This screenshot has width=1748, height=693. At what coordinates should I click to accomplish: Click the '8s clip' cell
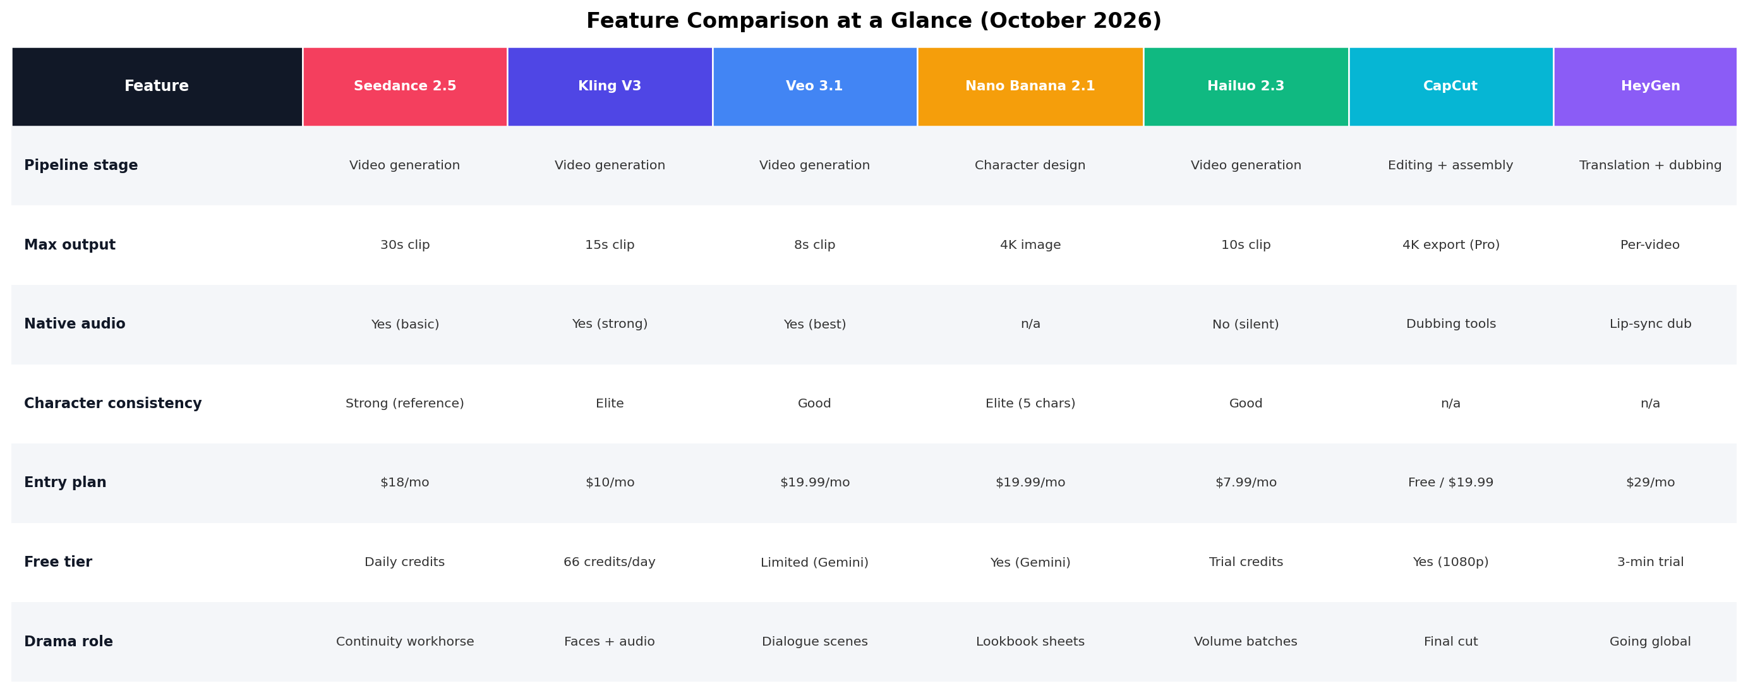click(x=815, y=245)
